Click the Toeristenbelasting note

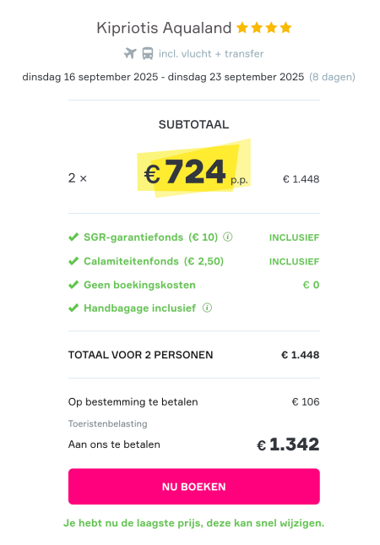pos(108,423)
